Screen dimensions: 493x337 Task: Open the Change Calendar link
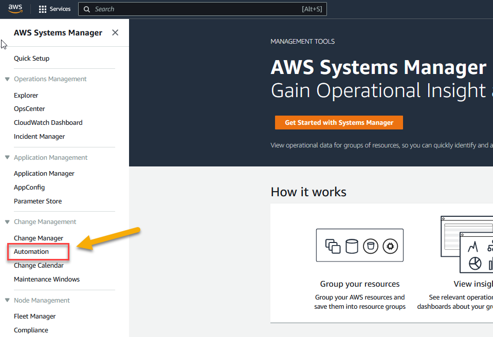39,265
